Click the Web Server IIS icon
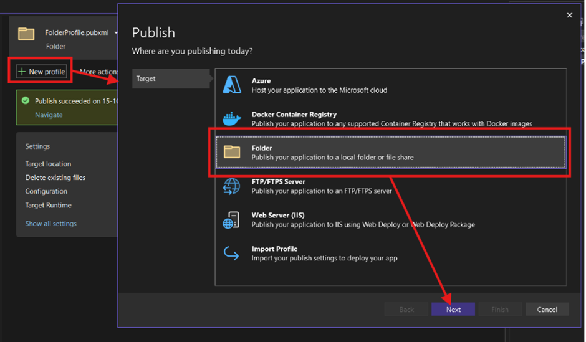This screenshot has height=342, width=586. tap(231, 219)
